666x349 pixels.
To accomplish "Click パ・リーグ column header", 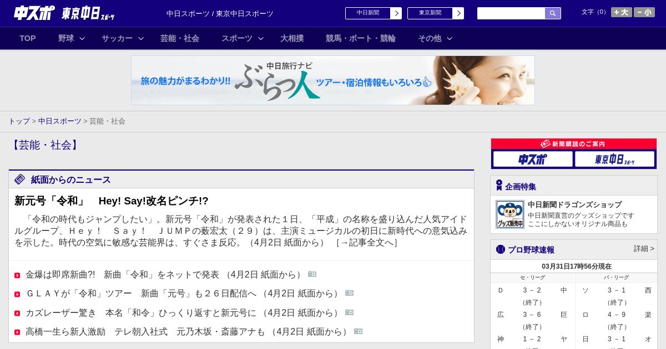I will 617,278.
